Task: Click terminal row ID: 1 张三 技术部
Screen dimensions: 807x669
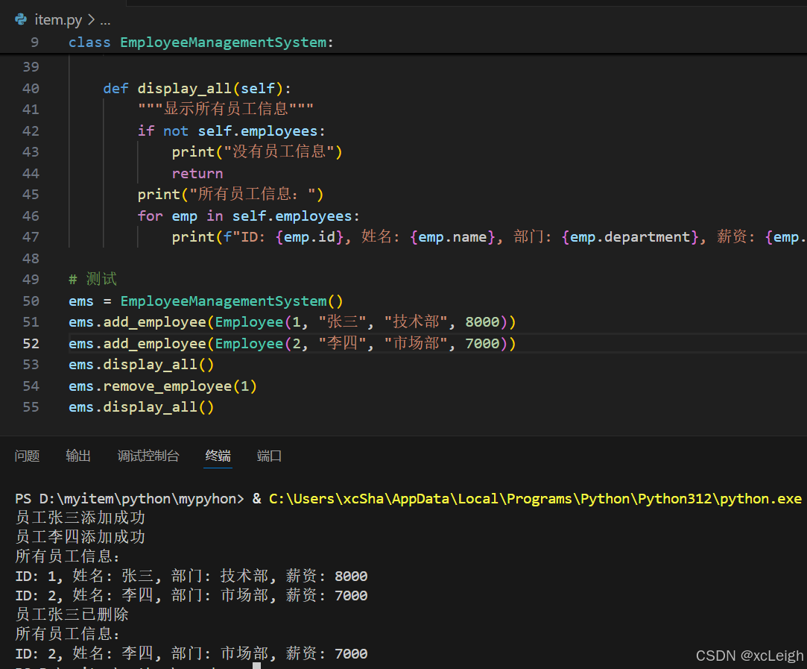Action: coord(192,576)
